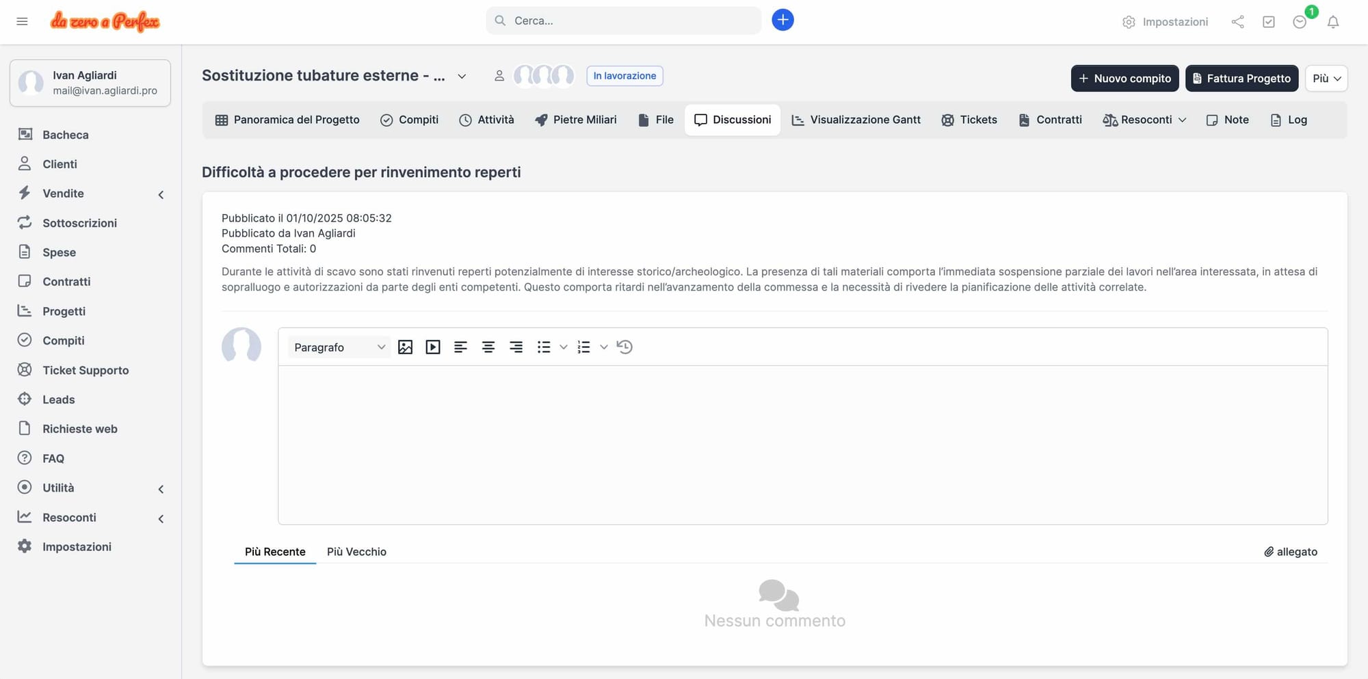The image size is (1368, 679).
Task: Switch to the Pietre Miliari tab
Action: pyautogui.click(x=576, y=120)
